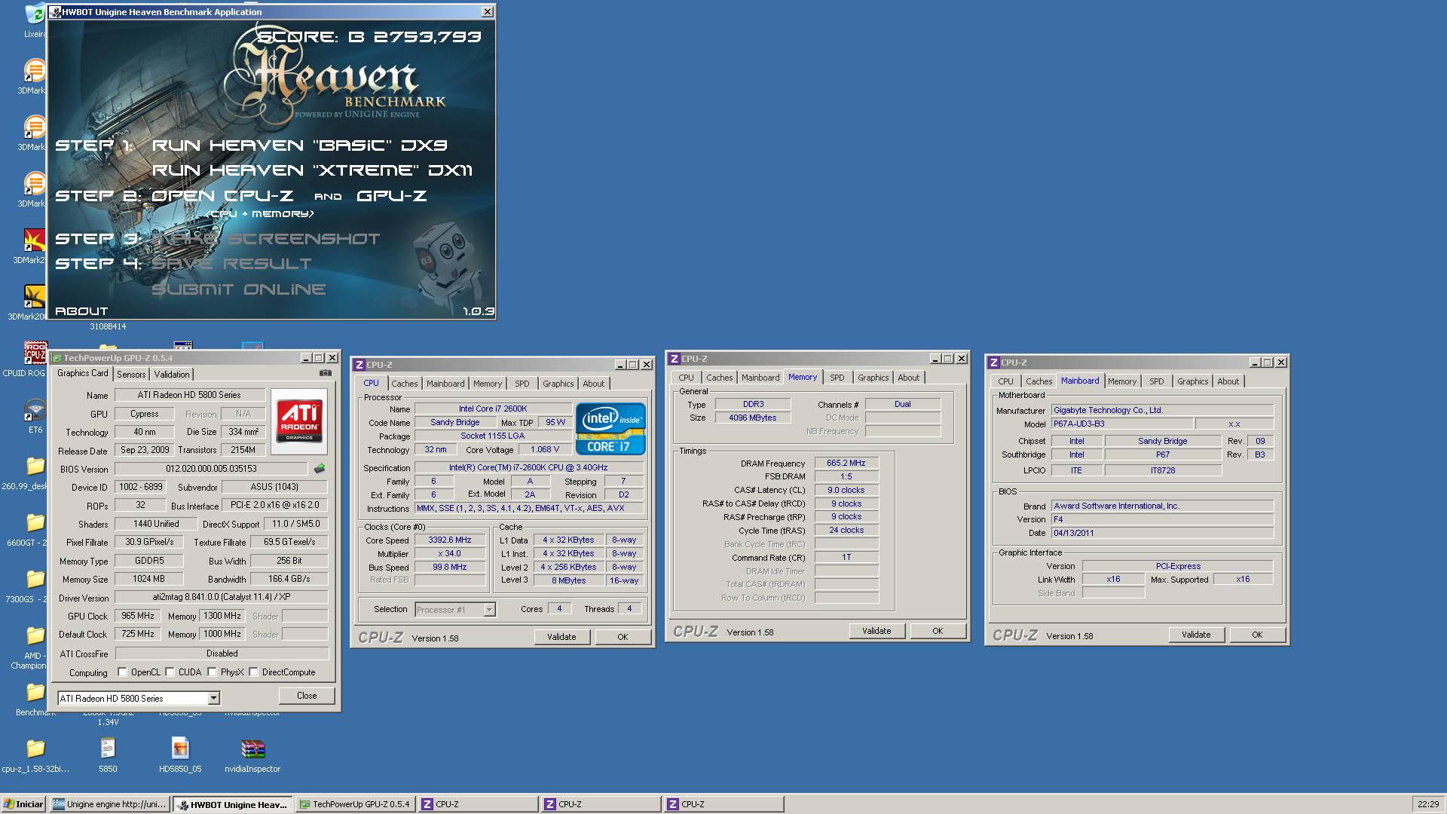Enable the CUDA checkbox

point(170,672)
